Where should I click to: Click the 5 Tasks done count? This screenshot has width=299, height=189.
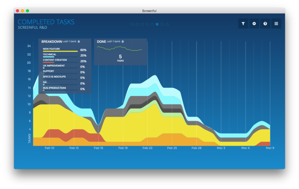(120, 58)
